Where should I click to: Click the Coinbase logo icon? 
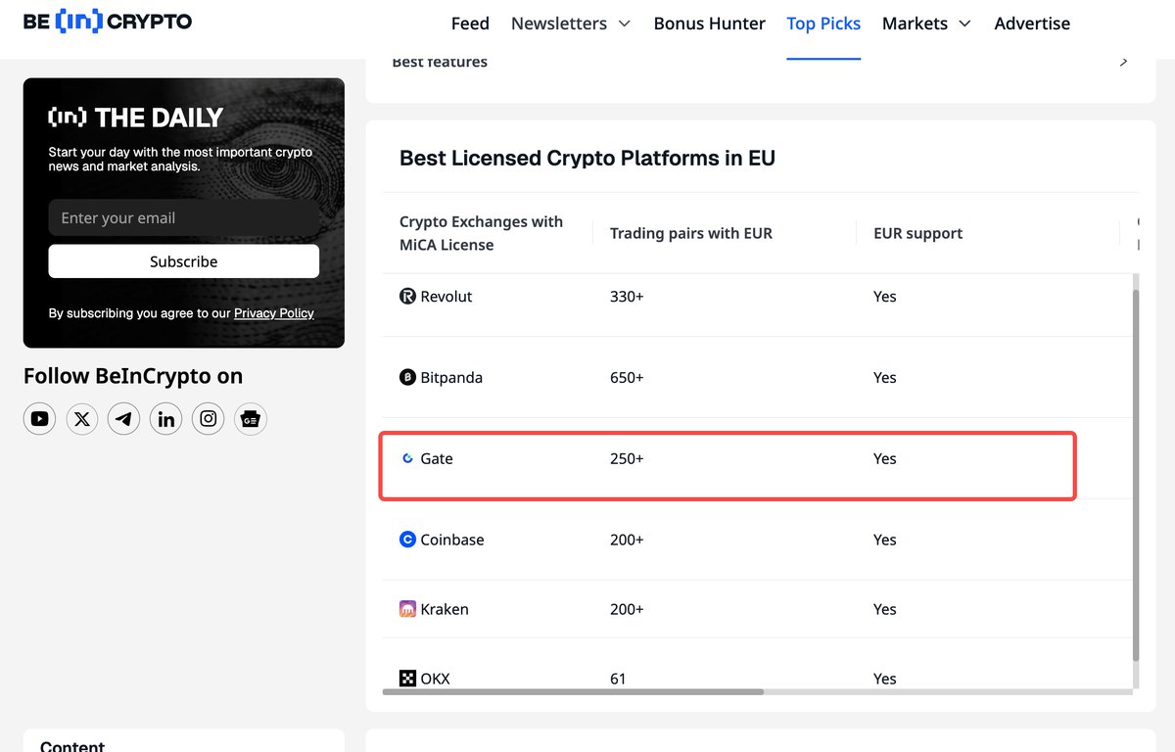[x=408, y=540]
